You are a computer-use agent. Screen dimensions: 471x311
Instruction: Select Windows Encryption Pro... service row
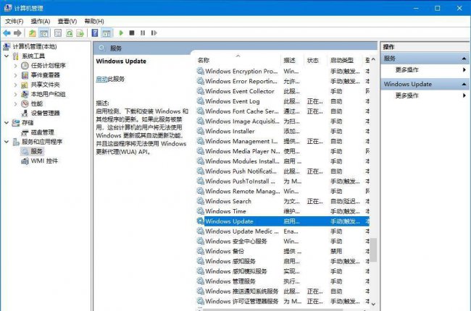(x=283, y=72)
